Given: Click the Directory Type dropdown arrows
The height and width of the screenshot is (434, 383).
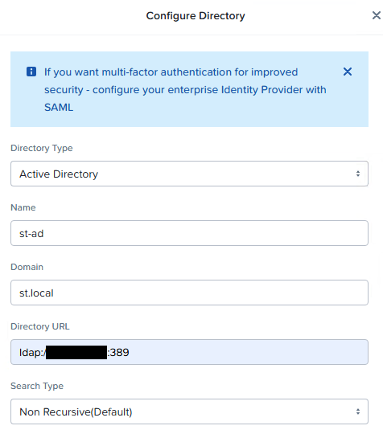Looking at the screenshot, I should pos(358,174).
